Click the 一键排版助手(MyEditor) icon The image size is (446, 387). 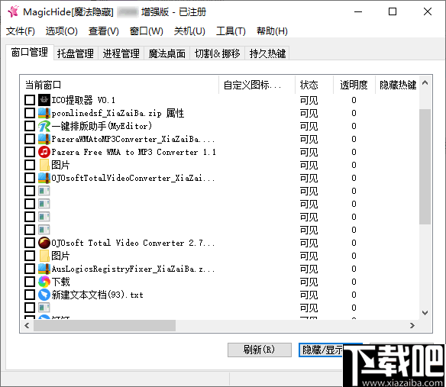(44, 126)
